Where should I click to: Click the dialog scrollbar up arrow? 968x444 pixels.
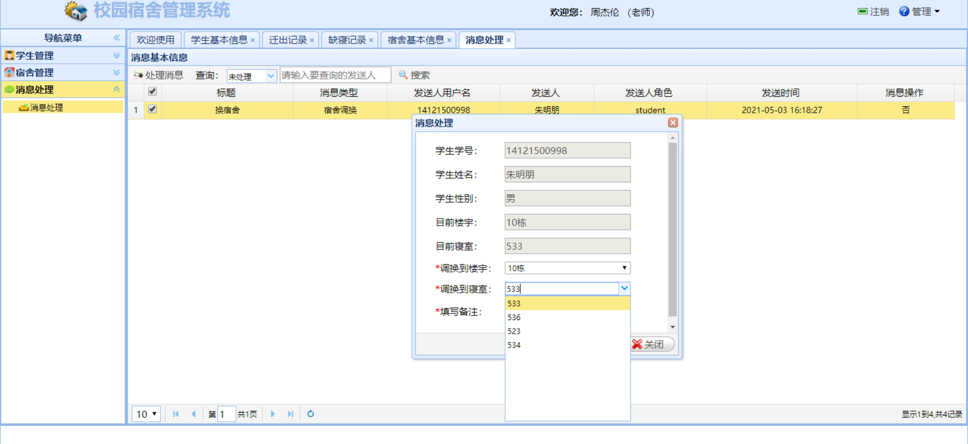[x=673, y=137]
